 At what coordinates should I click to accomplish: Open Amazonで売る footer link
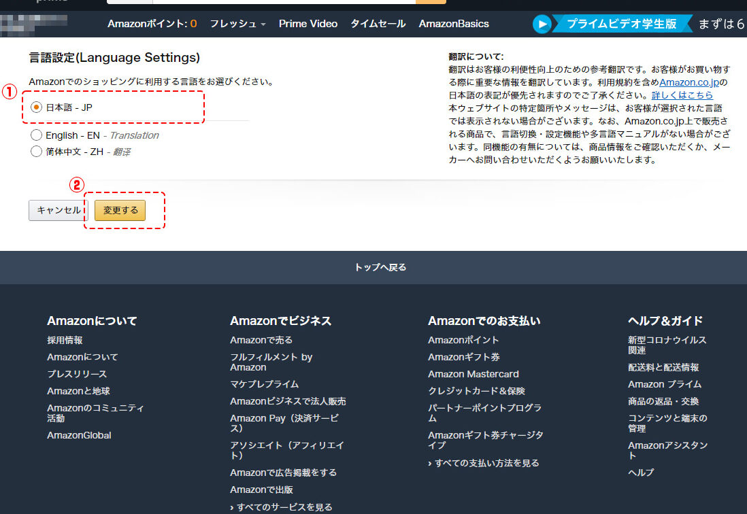[261, 340]
